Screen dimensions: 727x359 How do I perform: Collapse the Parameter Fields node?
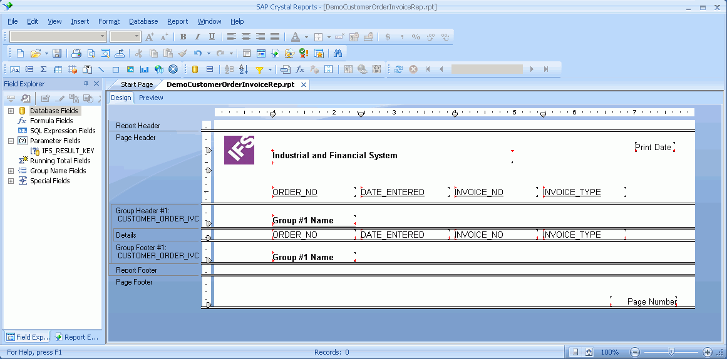point(11,141)
